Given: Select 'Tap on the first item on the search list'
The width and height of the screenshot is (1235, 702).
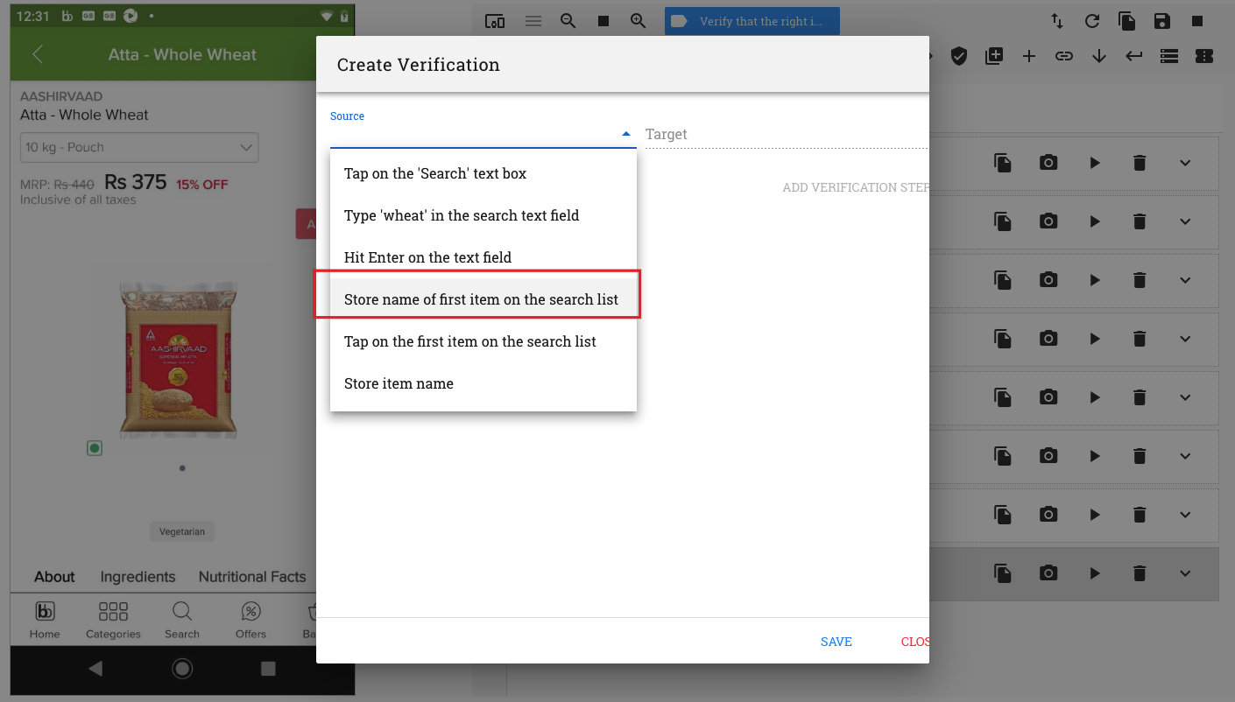Looking at the screenshot, I should tap(483, 341).
